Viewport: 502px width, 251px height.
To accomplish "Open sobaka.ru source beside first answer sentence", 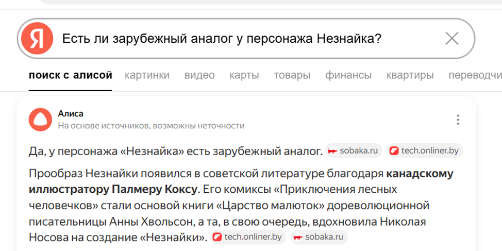I will coord(354,151).
